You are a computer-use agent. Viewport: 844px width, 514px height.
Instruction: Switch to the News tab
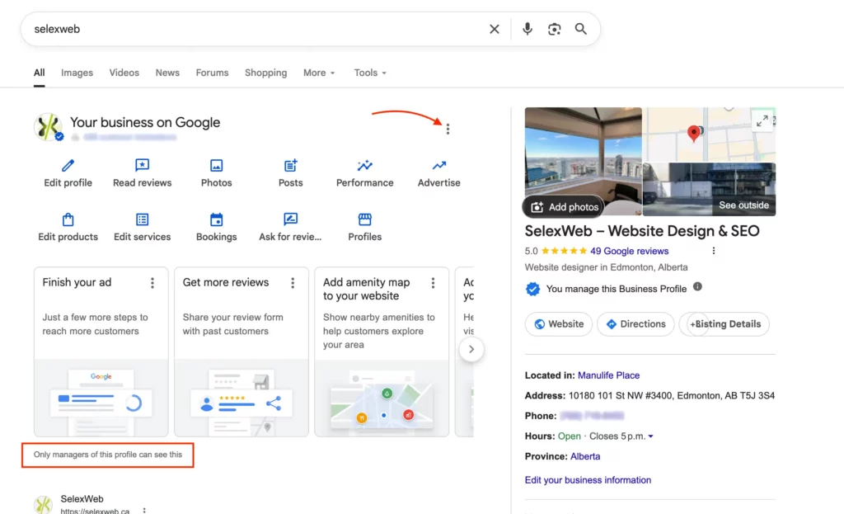pyautogui.click(x=167, y=73)
